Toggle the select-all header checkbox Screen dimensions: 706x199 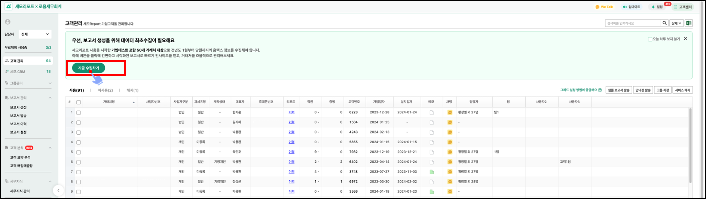point(79,102)
